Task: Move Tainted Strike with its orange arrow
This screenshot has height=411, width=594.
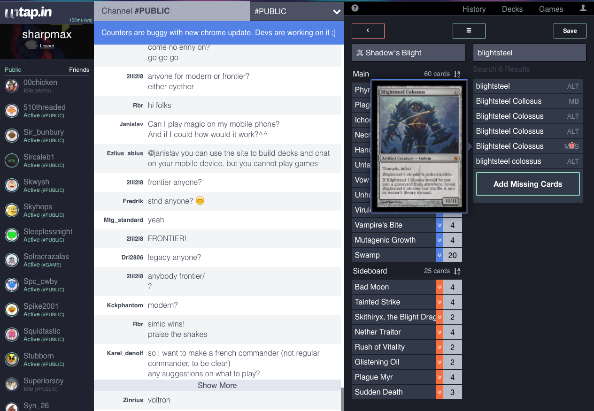Action: pyautogui.click(x=440, y=302)
